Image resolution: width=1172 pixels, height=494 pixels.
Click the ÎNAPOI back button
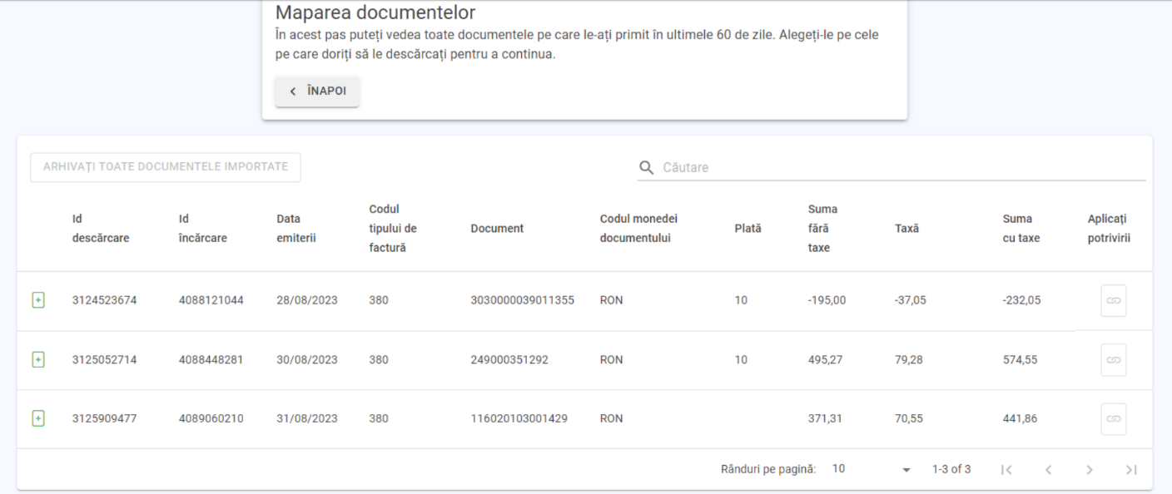(x=317, y=91)
